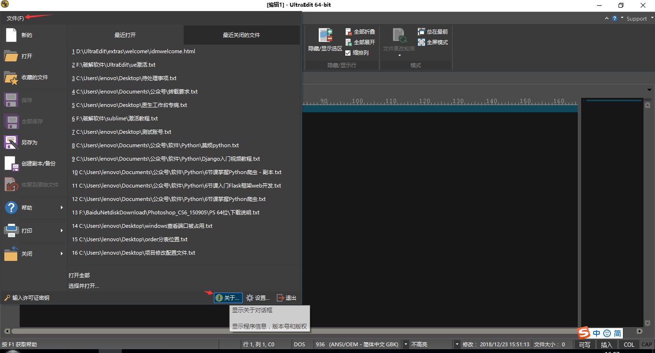This screenshot has height=353, width=655.
Task: Toggle Sogou 简 simplified/traditional mode
Action: click(618, 333)
